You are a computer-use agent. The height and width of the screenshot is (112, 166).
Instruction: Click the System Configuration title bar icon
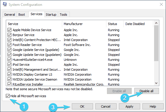click(x=5, y=5)
